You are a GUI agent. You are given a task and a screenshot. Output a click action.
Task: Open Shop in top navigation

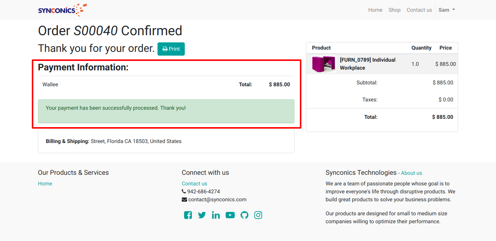click(x=394, y=10)
